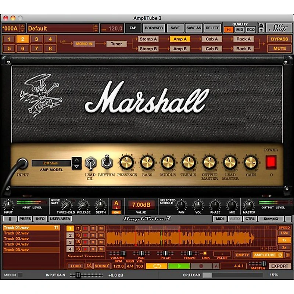This screenshot has height=294, width=294.
Task: Click the Middle knob on the amp
Action: 168,162
